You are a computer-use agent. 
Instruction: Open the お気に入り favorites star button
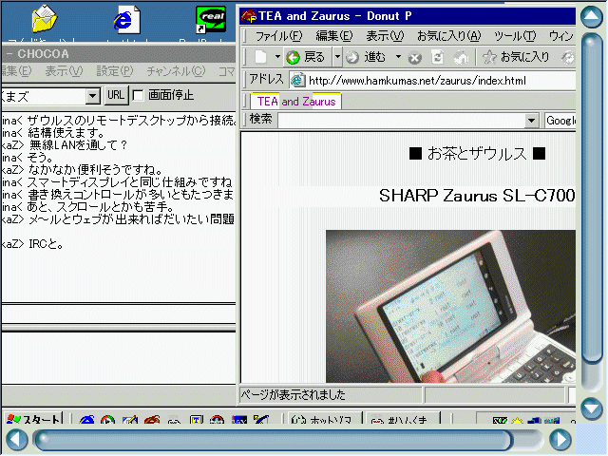coord(516,57)
